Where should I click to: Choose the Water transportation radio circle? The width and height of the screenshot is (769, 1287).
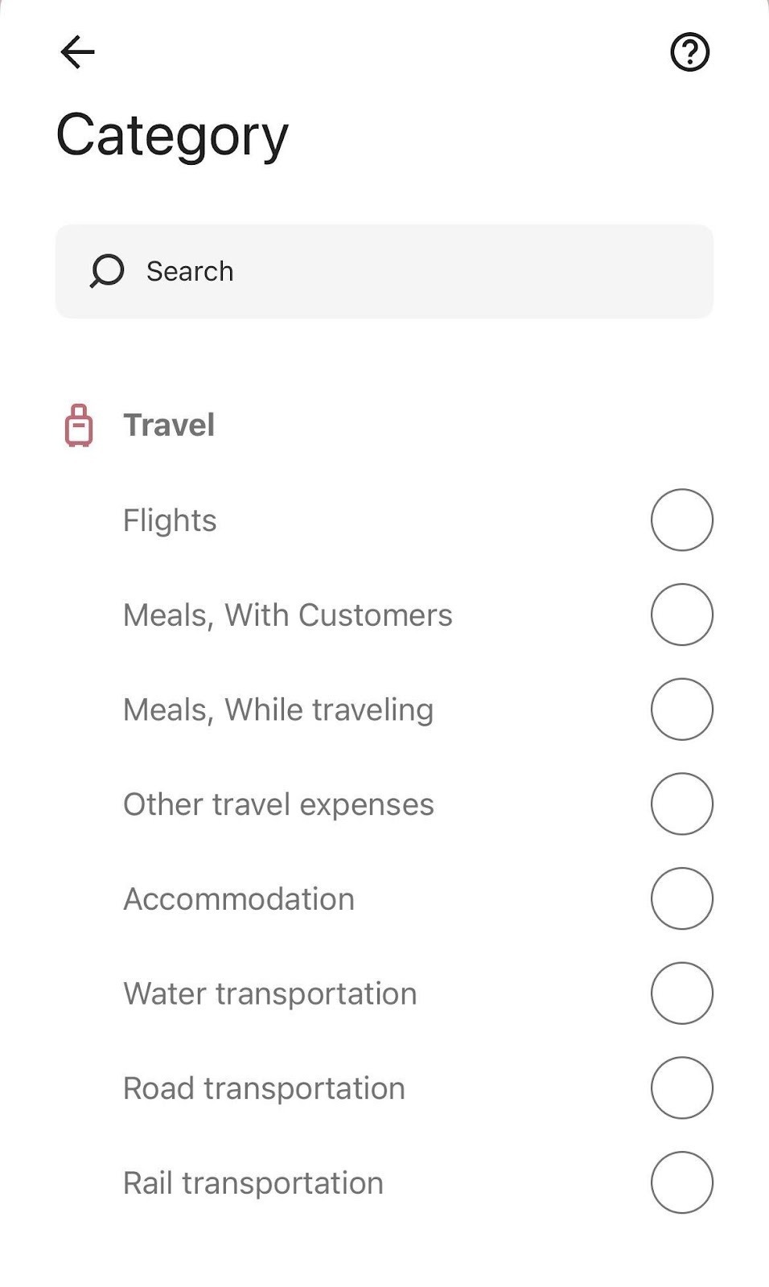681,993
